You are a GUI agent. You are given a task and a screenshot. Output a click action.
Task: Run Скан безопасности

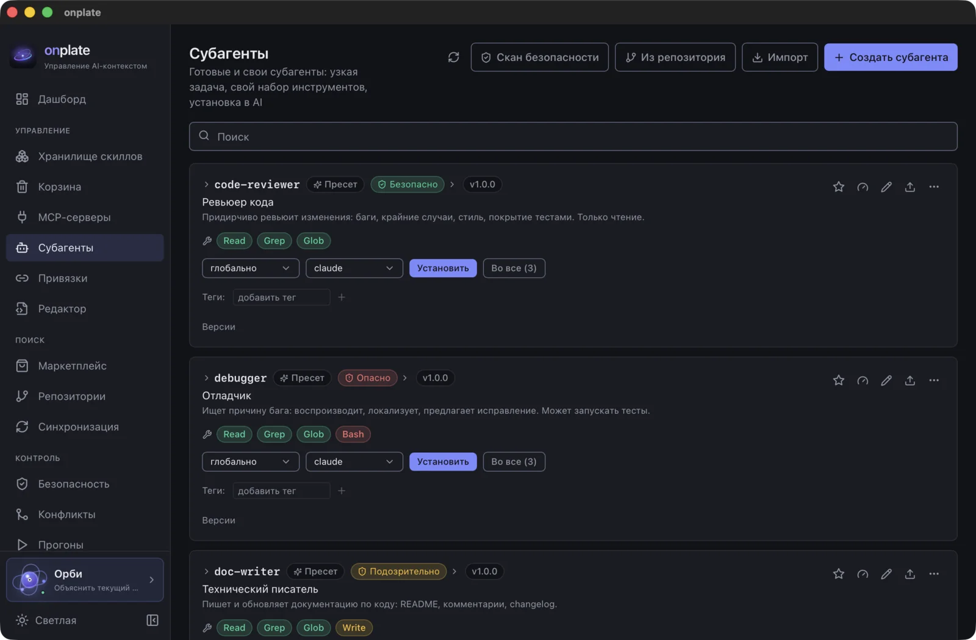click(540, 57)
